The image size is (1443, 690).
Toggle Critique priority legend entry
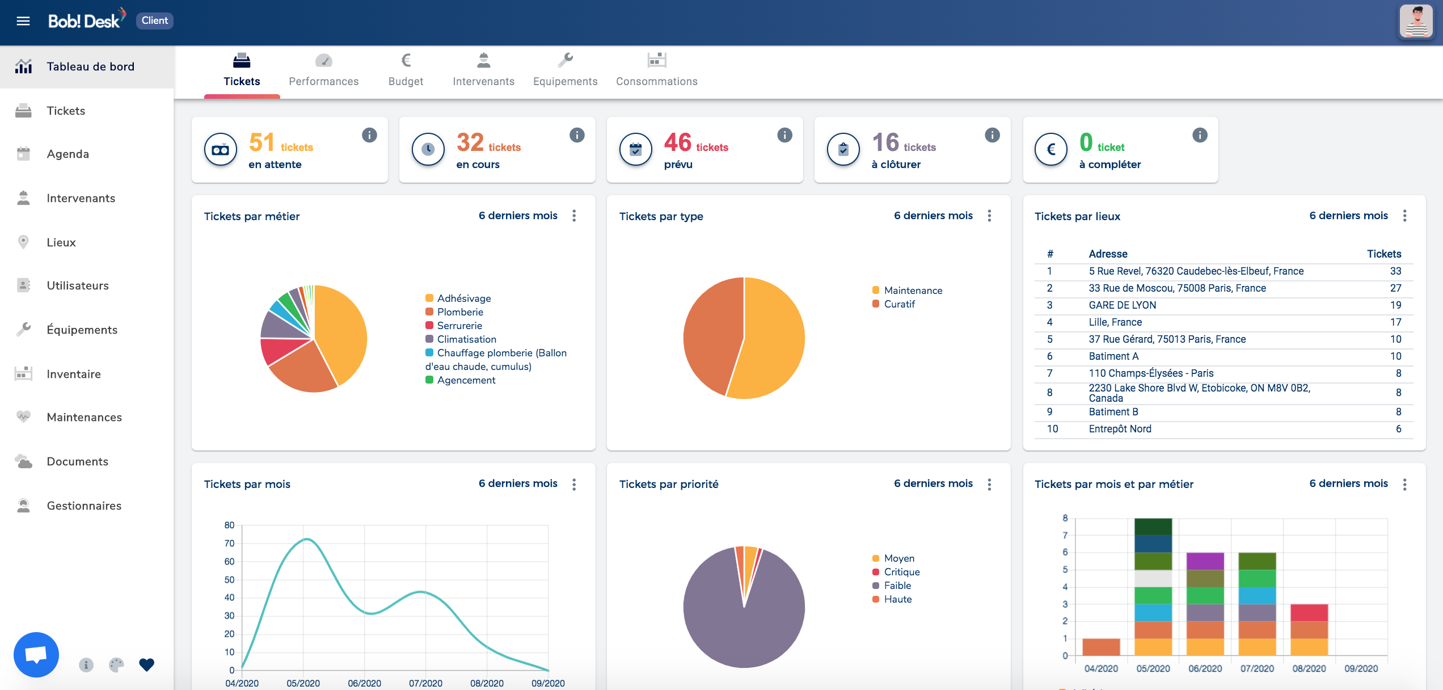(x=896, y=572)
